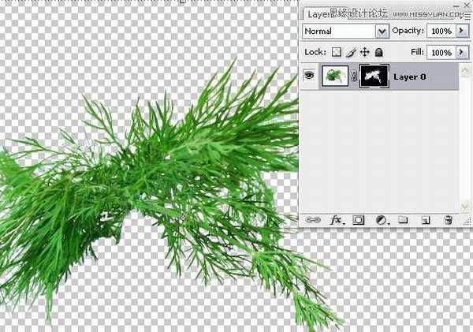Click the link layers icon
The height and width of the screenshot is (332, 473).
[x=312, y=221]
